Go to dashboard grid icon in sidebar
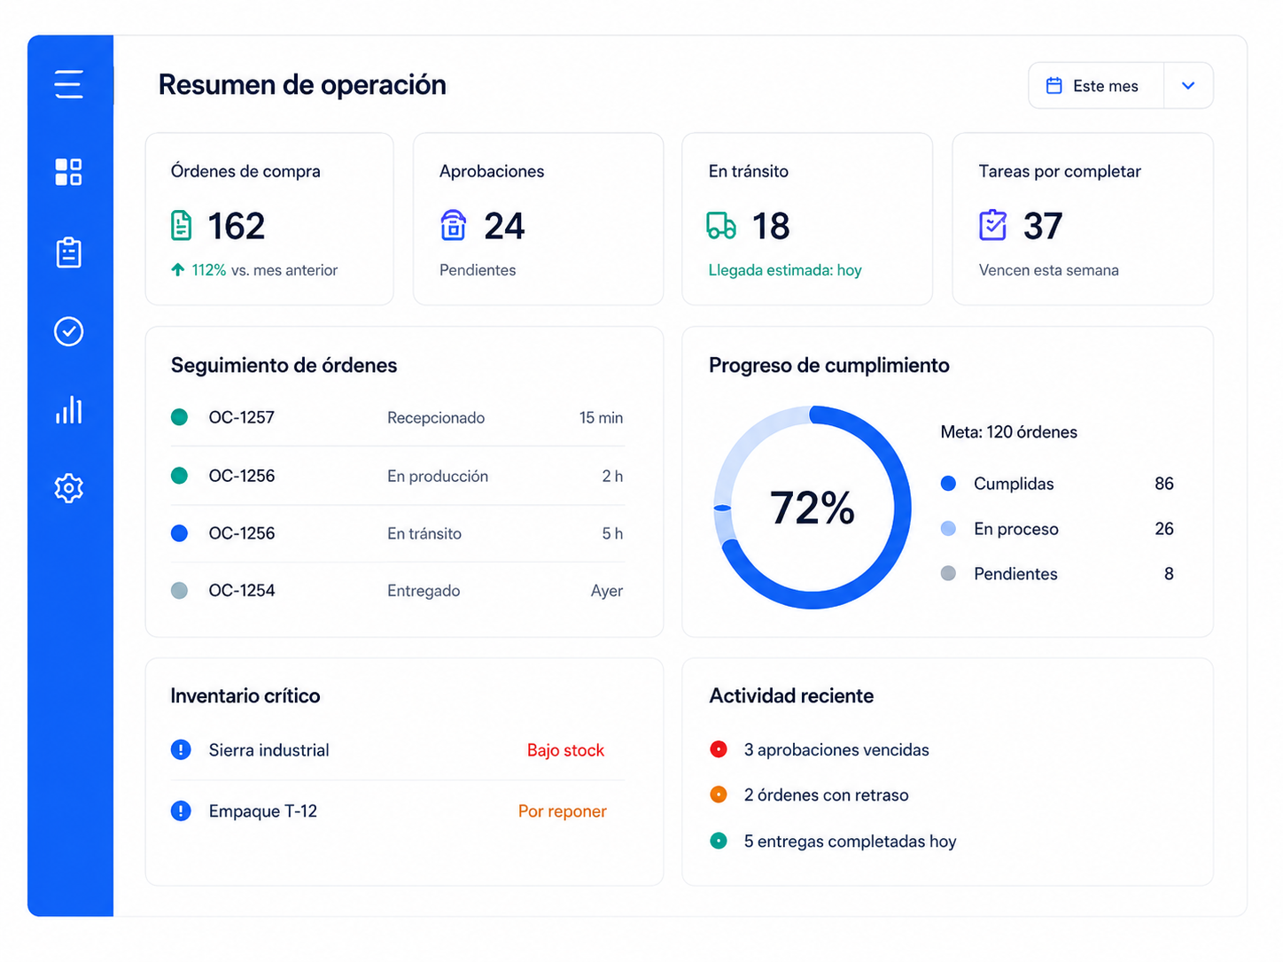Viewport: 1283px width, 962px height. pos(68,172)
